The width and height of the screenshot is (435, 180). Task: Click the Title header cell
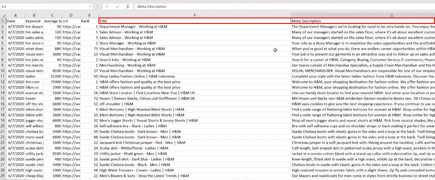(x=195, y=21)
